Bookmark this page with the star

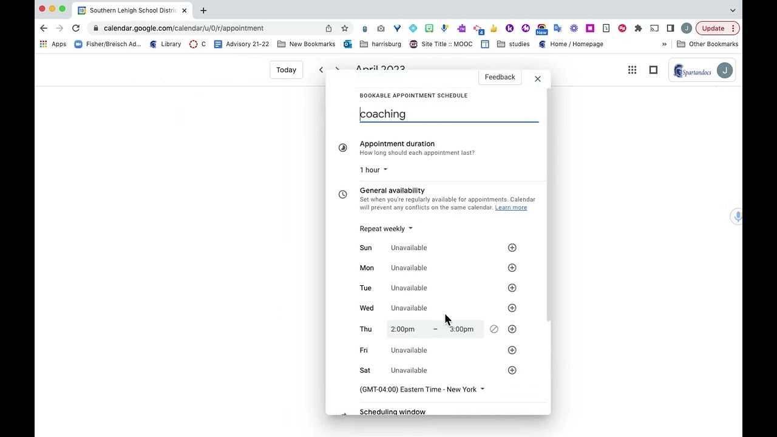(345, 29)
